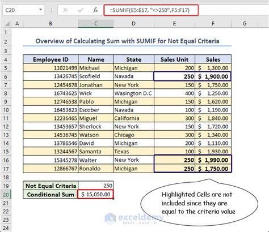Click the $ 1,110.00 sales cell
The height and width of the screenshot is (232, 269).
click(213, 143)
